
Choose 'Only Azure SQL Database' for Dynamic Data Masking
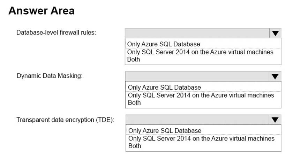tap(164, 88)
